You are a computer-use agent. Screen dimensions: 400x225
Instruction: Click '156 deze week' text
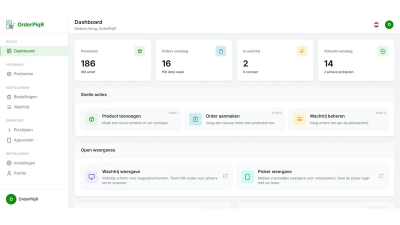173,72
